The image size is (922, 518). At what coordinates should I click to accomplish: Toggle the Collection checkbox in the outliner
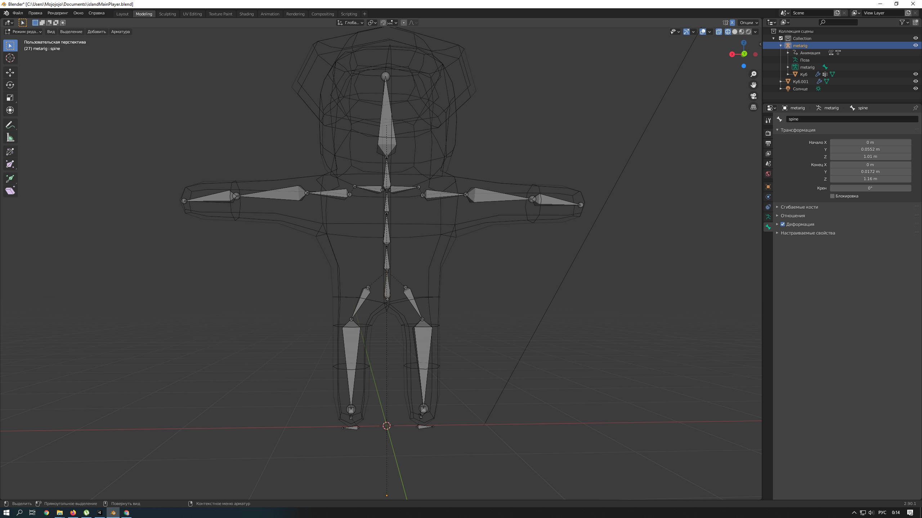coord(781,38)
